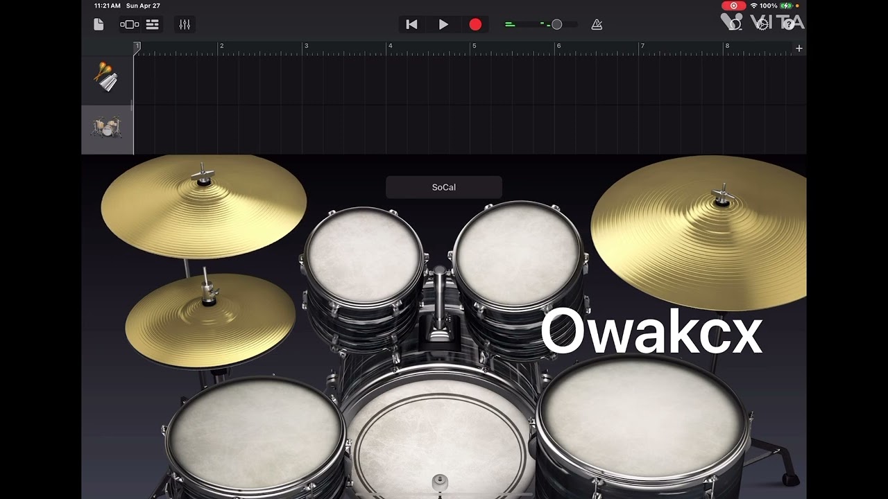Screen dimensions: 888x499
Task: Tap the hi-hat cymbal
Action: click(x=210, y=320)
